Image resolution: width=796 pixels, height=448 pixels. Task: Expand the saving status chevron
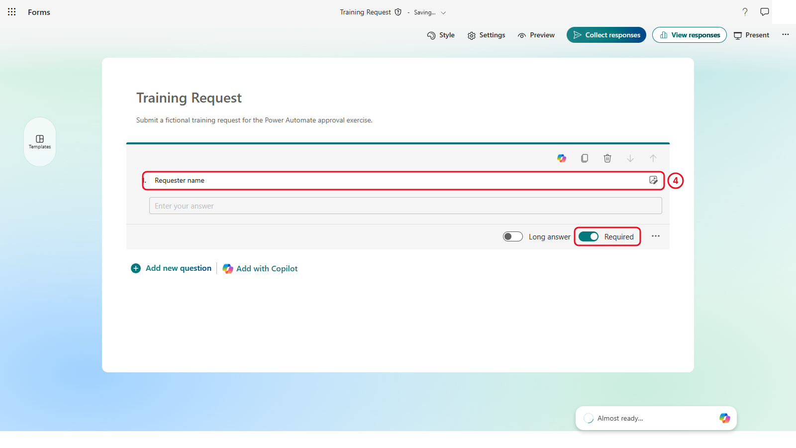tap(443, 13)
